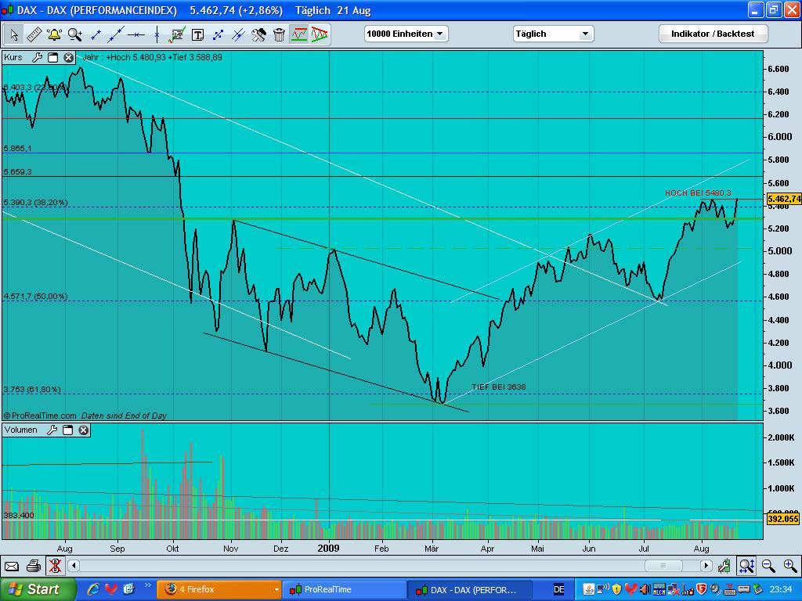The height and width of the screenshot is (601, 802).
Task: Click the 2009 year label on time axis
Action: (328, 549)
